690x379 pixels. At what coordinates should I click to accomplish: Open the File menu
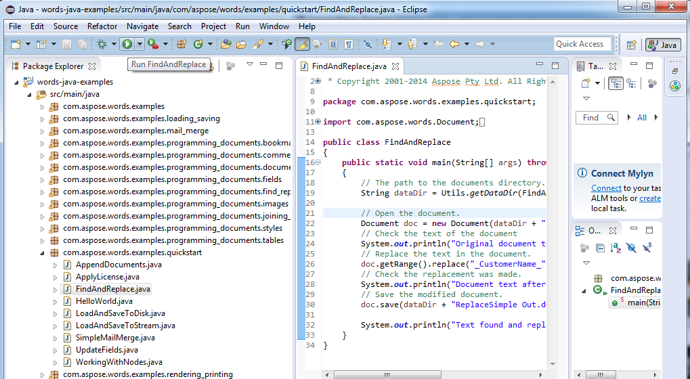(14, 26)
